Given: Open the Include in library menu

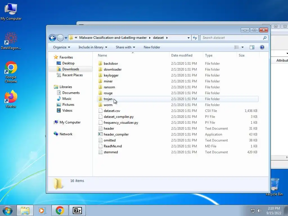Looking at the screenshot, I should click(93, 47).
